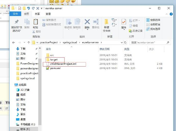176x131 pixels.
Task: Select Music (音乐) under This PC
Action: (21, 114)
